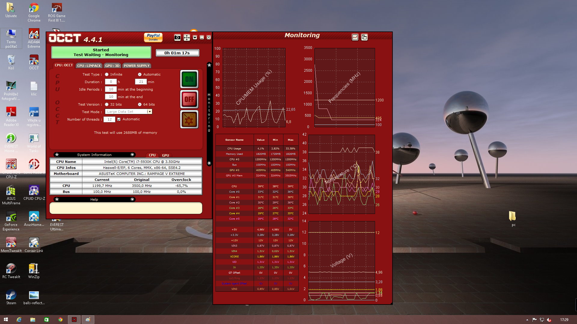Switch to the POWER SUPPLY tab

136,66
